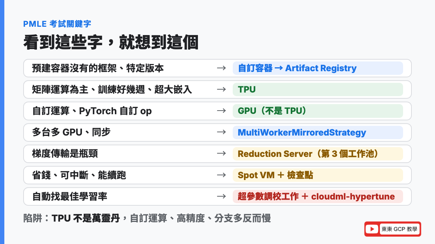The width and height of the screenshot is (435, 244).
Task: Click the text 梯度傳輸是瓶頸
Action: [65, 154]
